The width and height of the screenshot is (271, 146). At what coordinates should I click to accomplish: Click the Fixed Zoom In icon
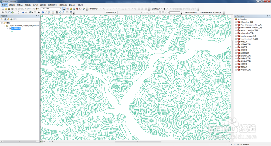(16, 13)
